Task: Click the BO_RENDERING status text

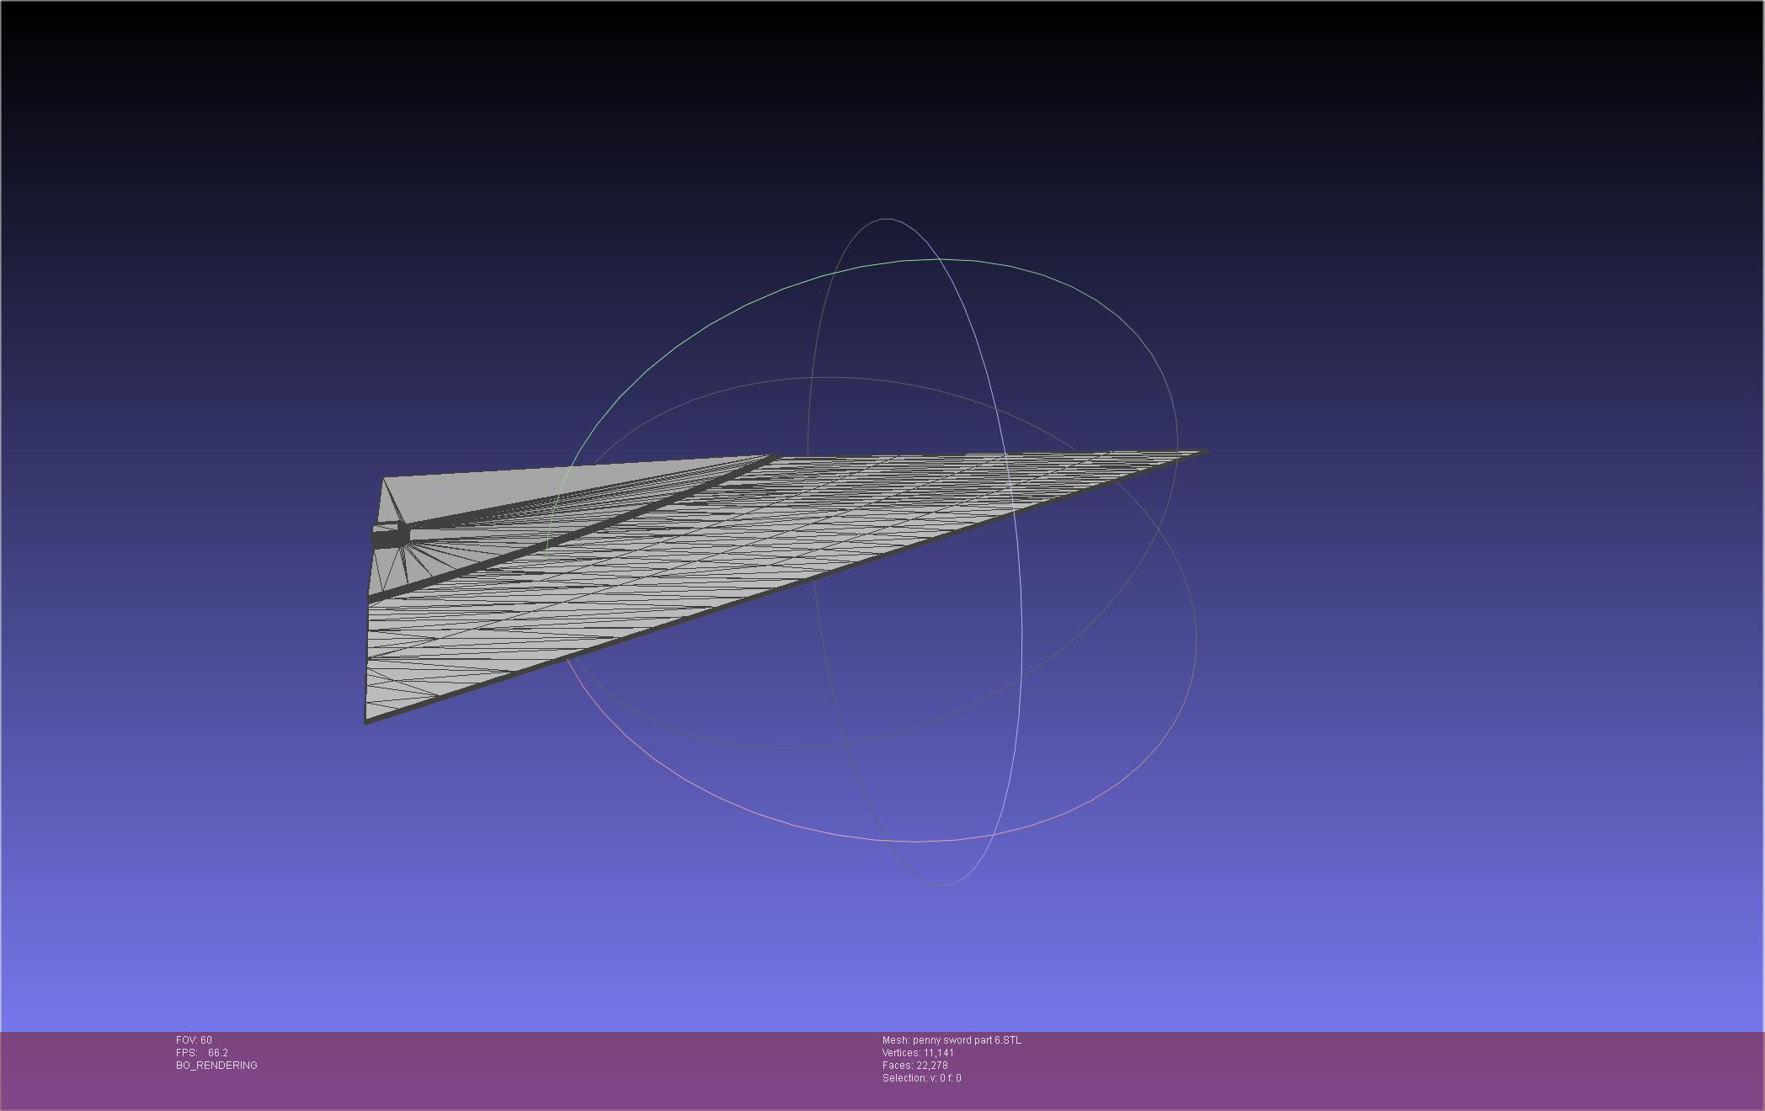Action: 216,1066
